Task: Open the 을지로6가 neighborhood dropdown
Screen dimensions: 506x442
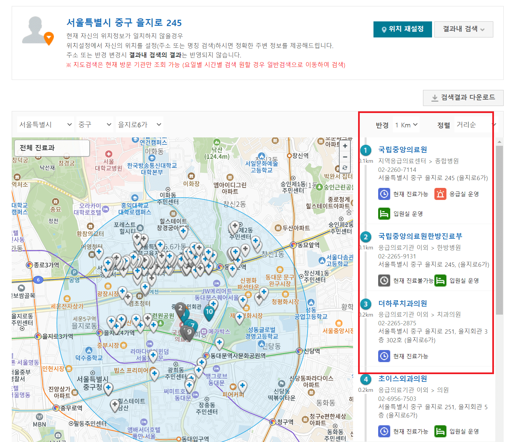Action: coord(139,125)
